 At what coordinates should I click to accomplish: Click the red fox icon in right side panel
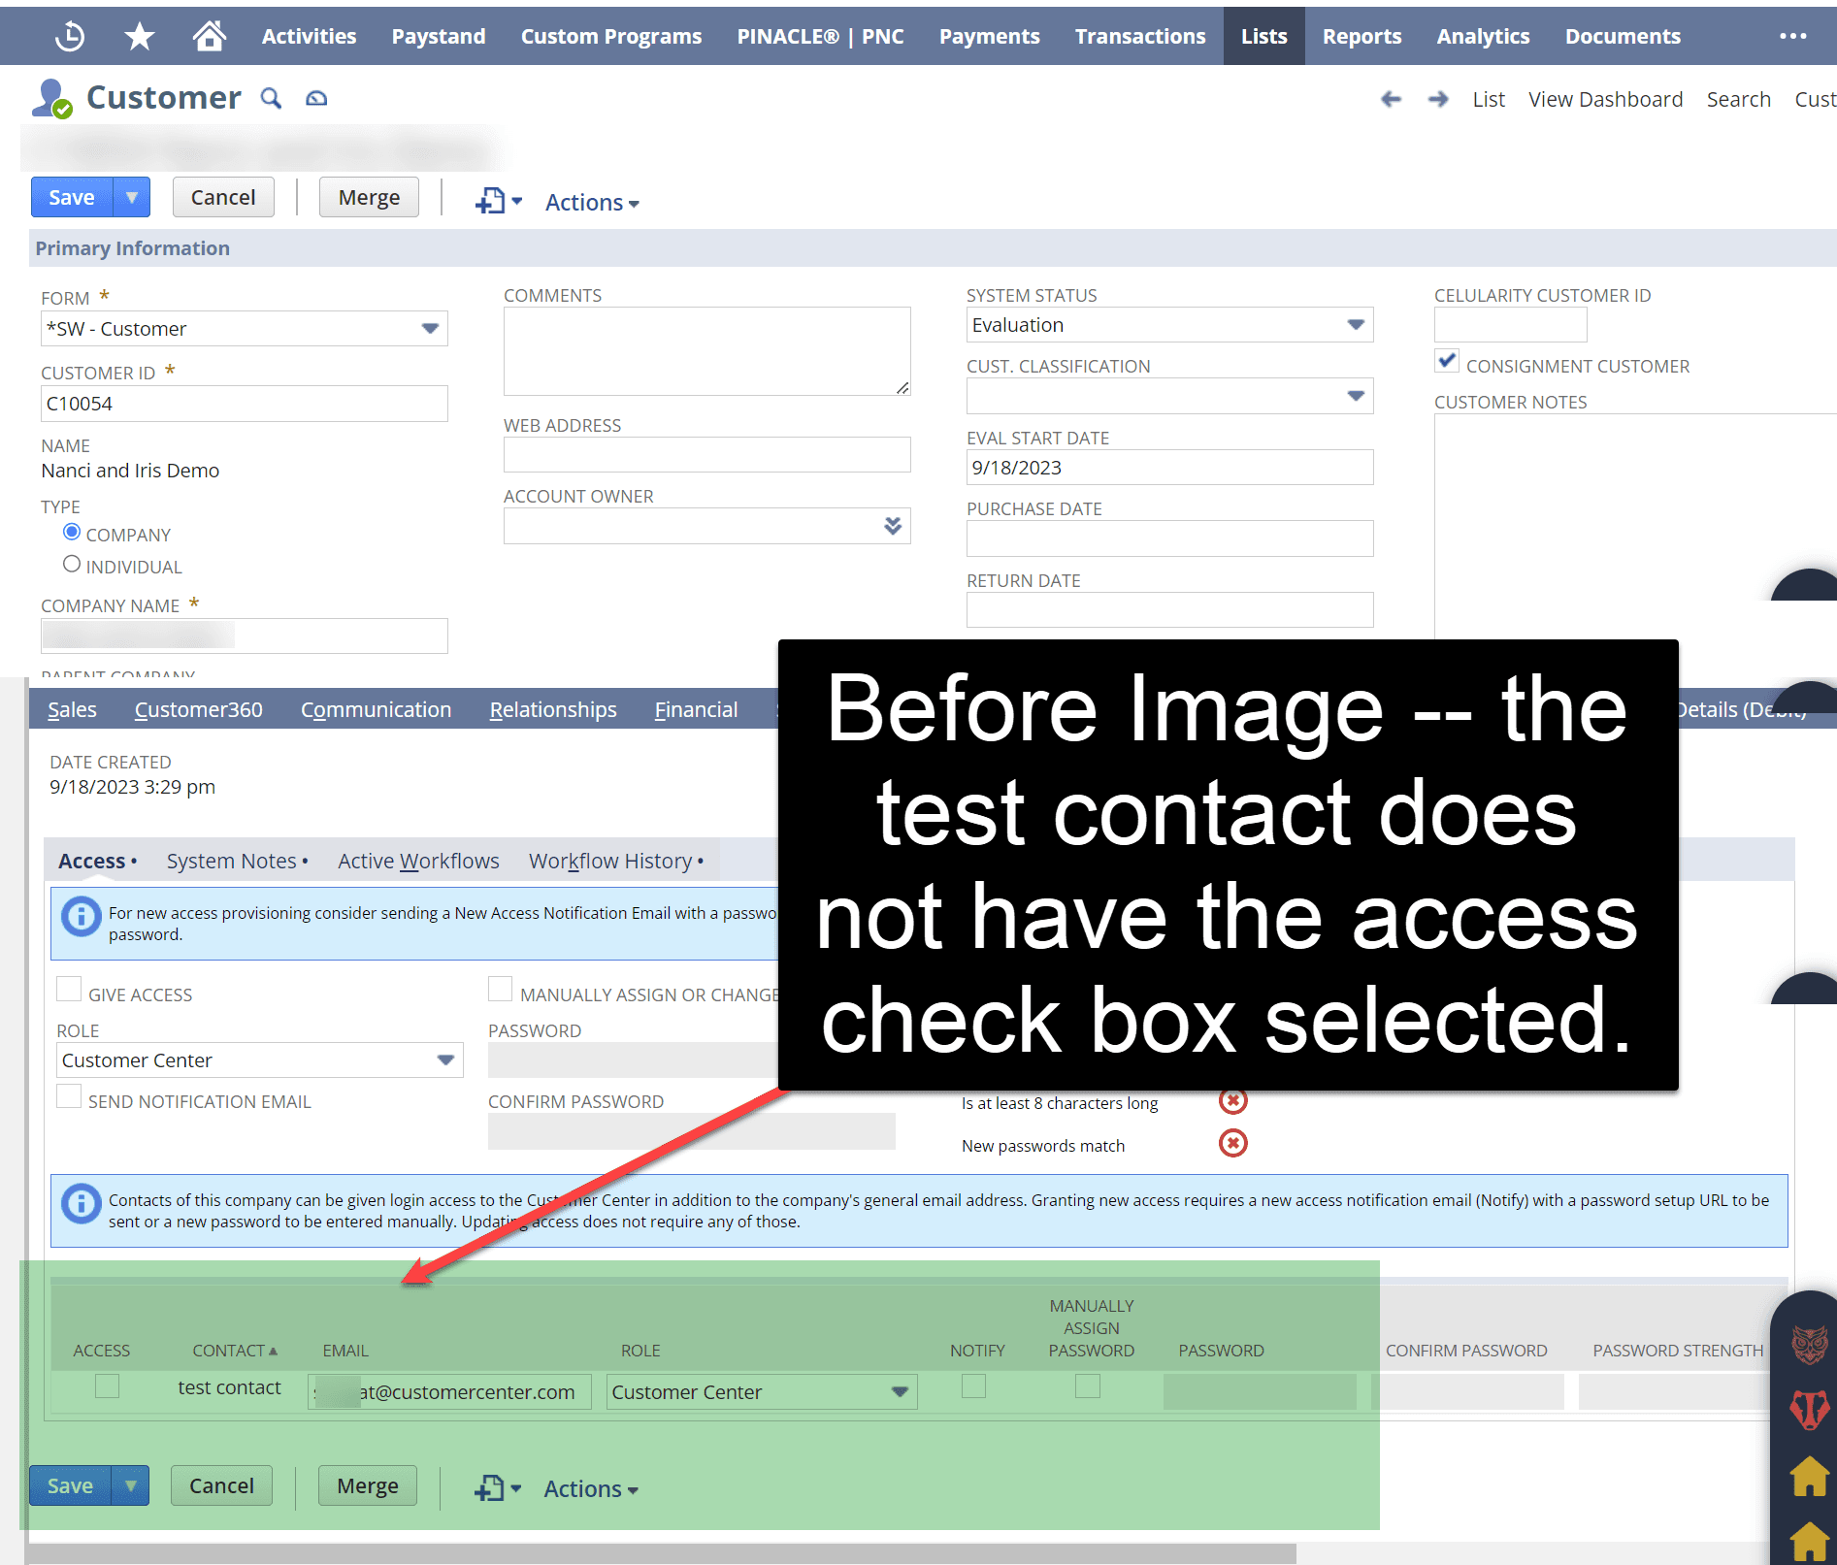point(1810,1410)
